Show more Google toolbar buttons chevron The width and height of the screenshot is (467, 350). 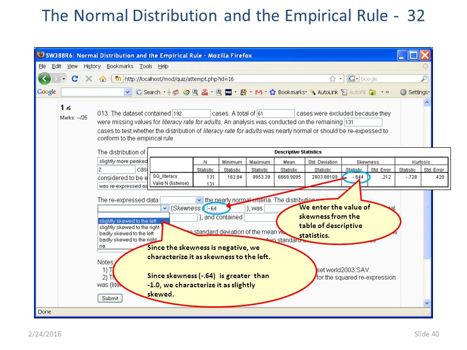click(x=387, y=92)
